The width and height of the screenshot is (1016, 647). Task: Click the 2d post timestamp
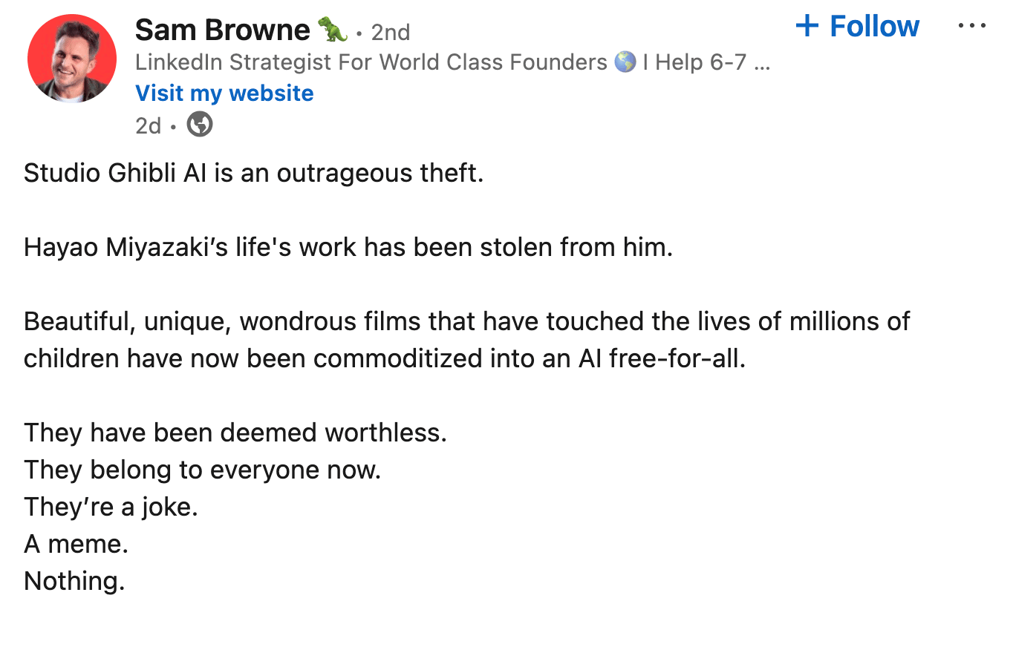point(148,125)
